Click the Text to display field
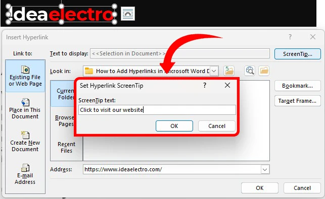Image resolution: width=325 pixels, height=199 pixels. point(180,53)
